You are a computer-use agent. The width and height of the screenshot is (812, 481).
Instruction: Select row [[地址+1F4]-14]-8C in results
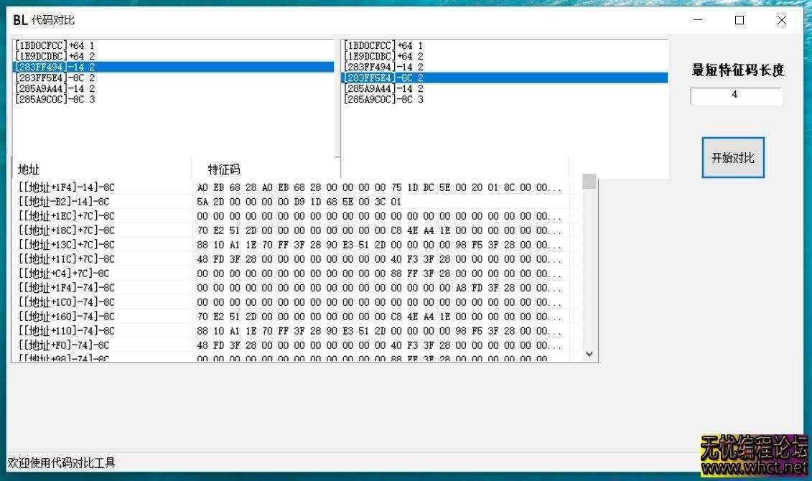(67, 187)
